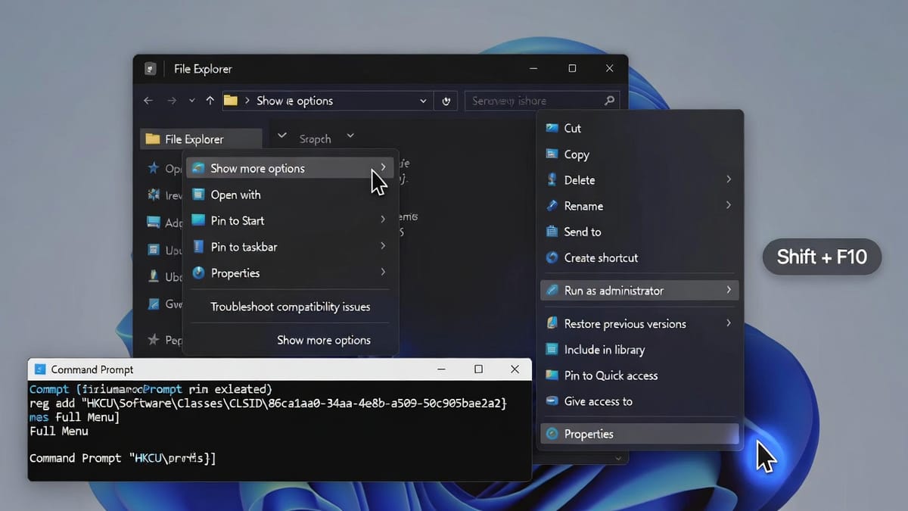This screenshot has height=511, width=908.
Task: Click the sidebar icon beside 'Gw'
Action: click(x=154, y=304)
